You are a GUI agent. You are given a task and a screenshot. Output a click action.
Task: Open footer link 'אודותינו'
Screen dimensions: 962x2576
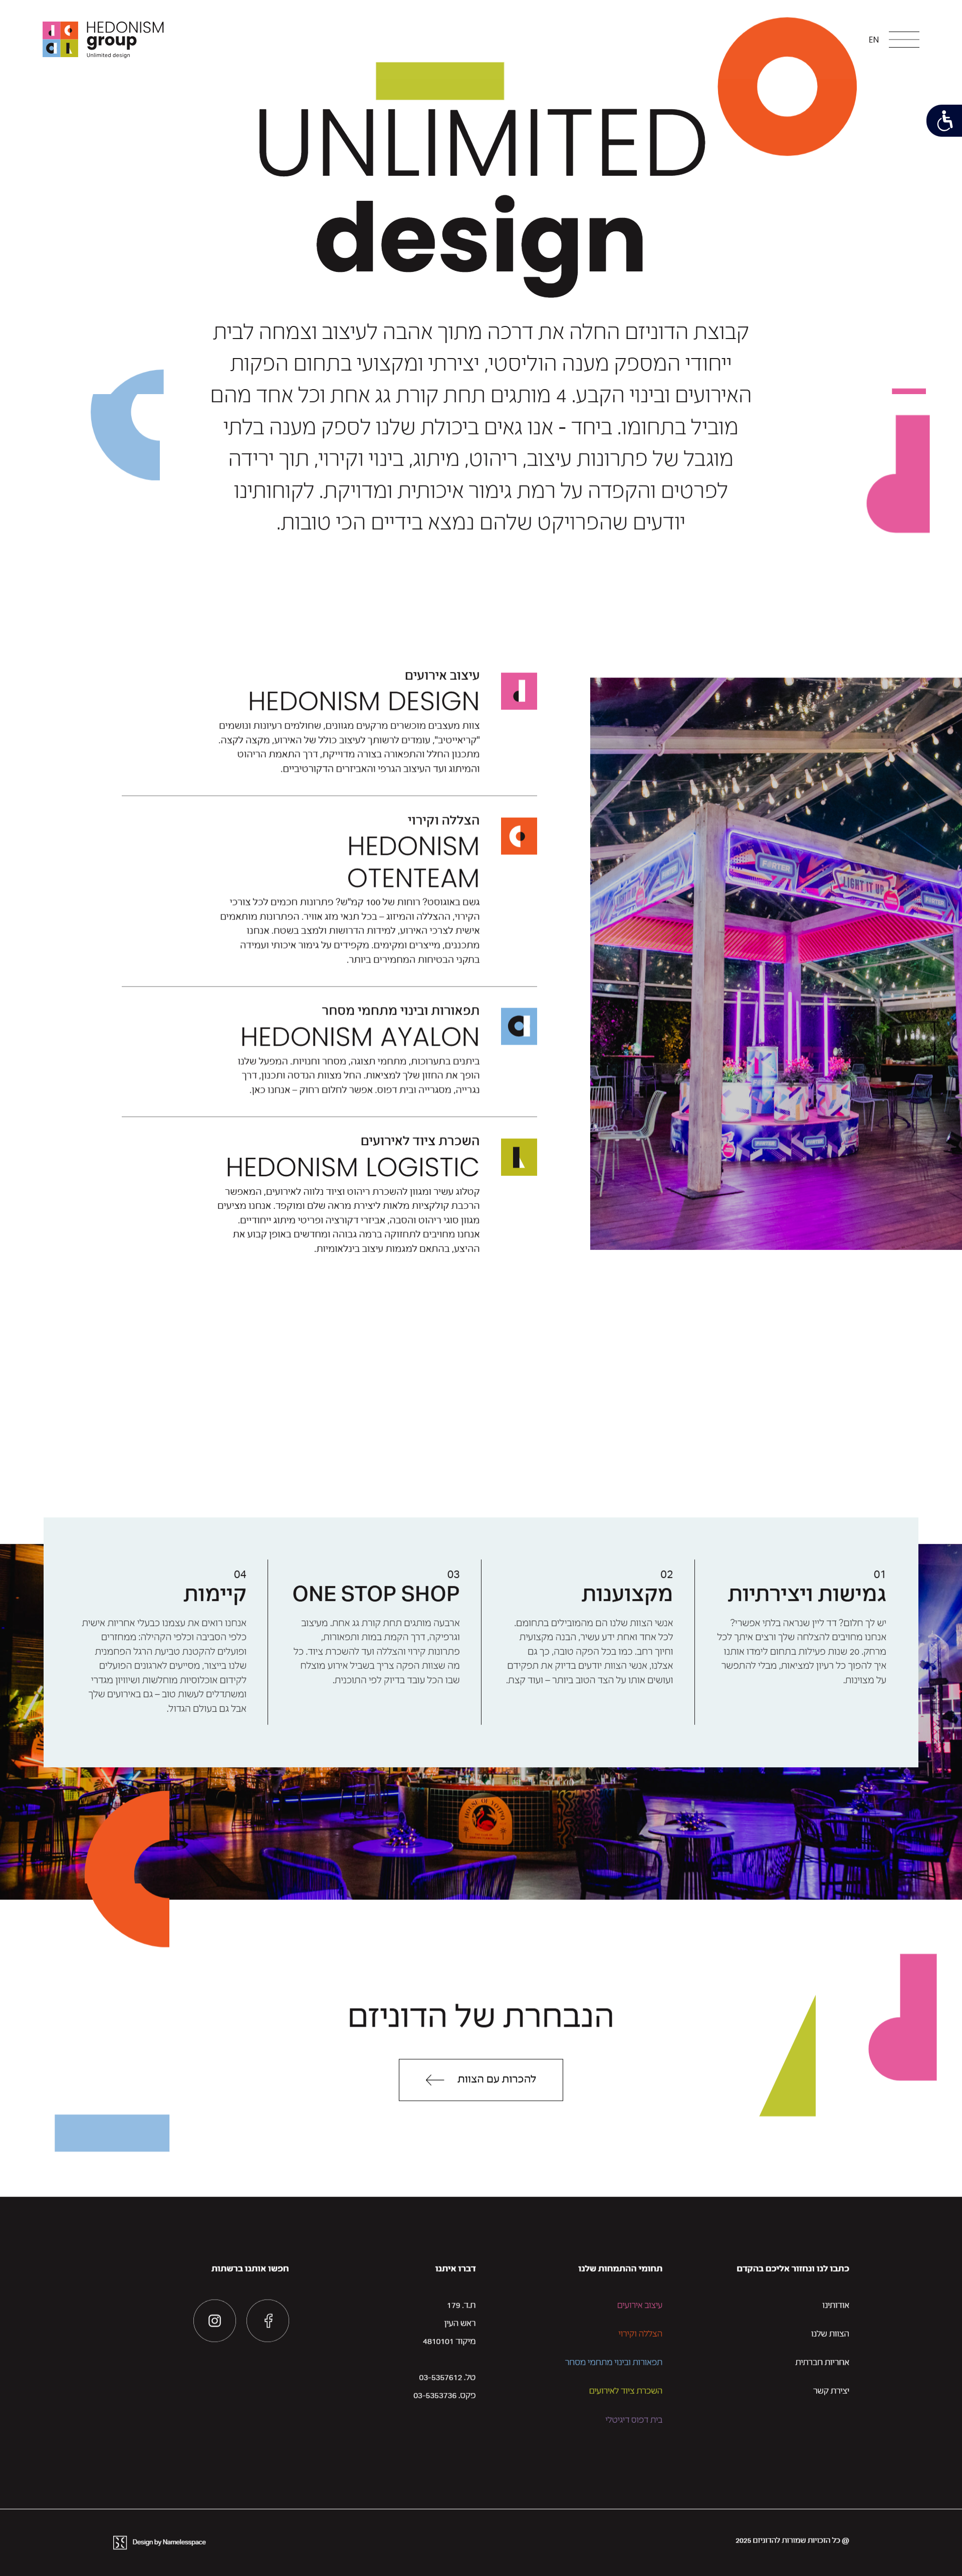point(835,2305)
